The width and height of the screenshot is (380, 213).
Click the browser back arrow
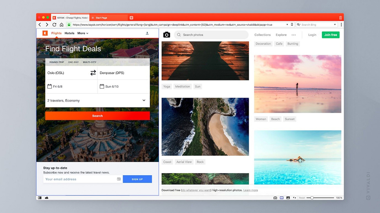(40, 25)
